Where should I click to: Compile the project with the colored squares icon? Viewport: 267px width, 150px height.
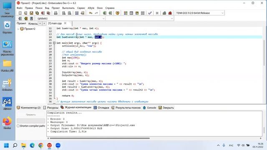(126, 13)
